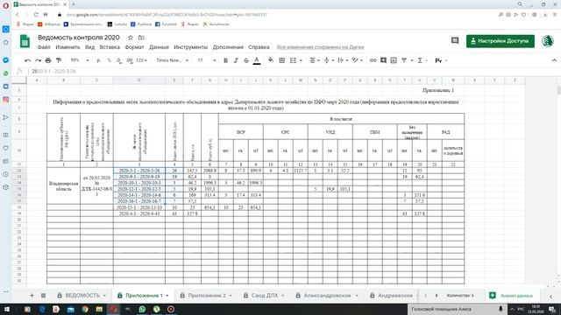Image resolution: width=561 pixels, height=315 pixels.
Task: Open the borders tool
Action: click(282, 60)
